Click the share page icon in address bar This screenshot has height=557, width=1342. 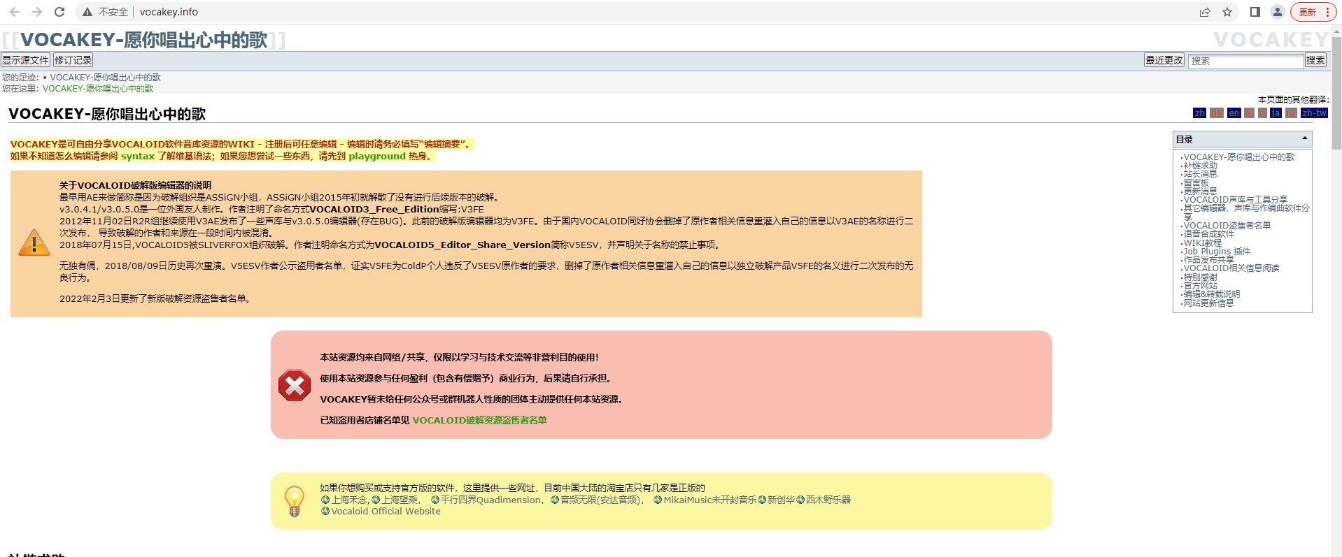coord(1204,12)
